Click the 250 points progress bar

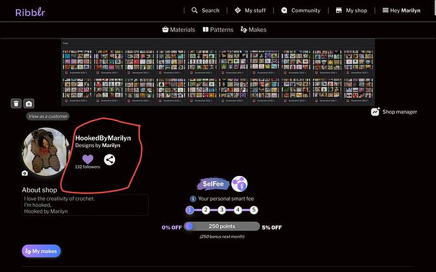coord(222,226)
